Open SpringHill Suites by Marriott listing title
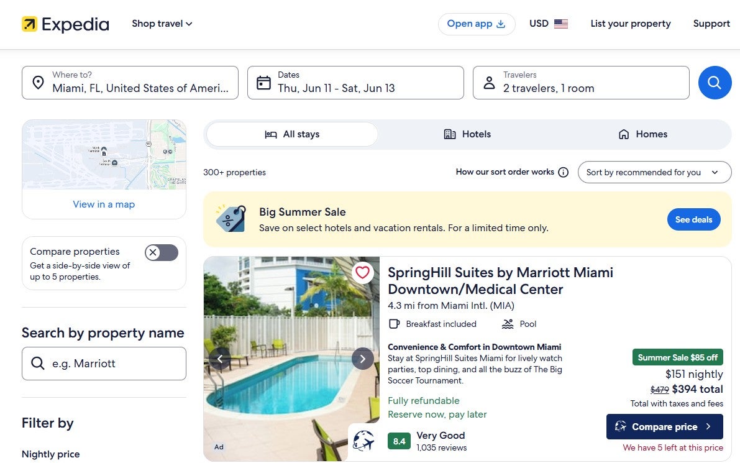The image size is (740, 463). 500,280
